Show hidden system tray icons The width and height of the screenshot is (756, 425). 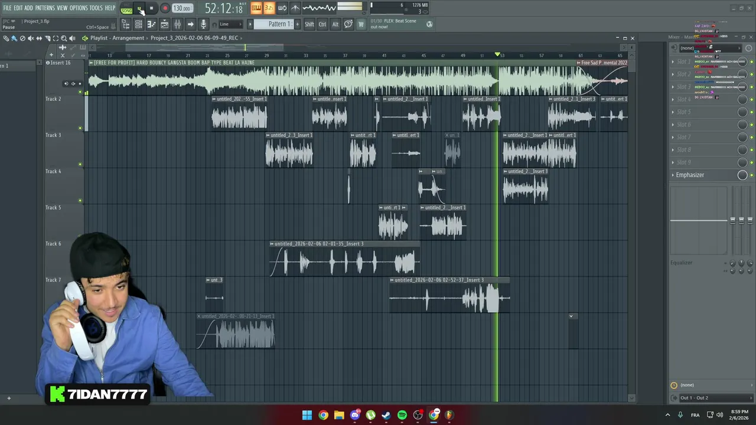pyautogui.click(x=668, y=415)
